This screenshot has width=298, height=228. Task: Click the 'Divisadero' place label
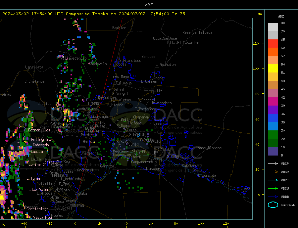[x=162, y=103]
